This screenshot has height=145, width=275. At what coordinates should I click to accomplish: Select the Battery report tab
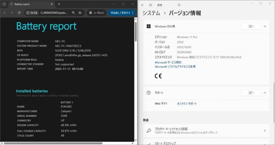32,4
